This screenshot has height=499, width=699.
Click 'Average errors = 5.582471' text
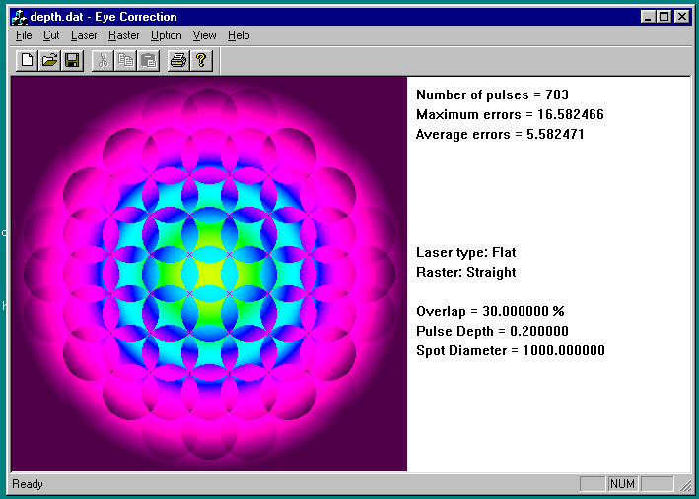tap(500, 134)
